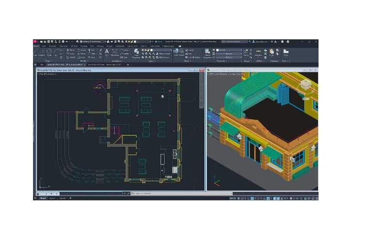Switch to the second drawing file tab
The width and height of the screenshot is (370, 229).
point(105,65)
